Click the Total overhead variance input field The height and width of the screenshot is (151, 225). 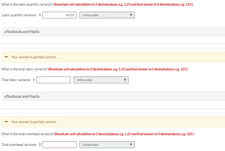point(59,145)
